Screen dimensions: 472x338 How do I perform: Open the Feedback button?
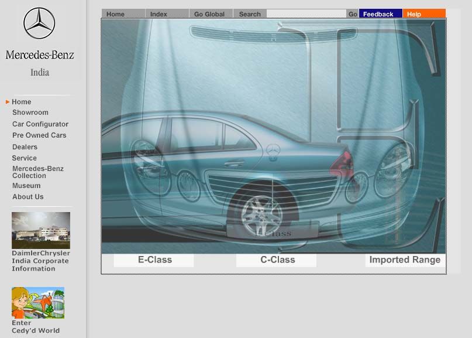pos(381,13)
